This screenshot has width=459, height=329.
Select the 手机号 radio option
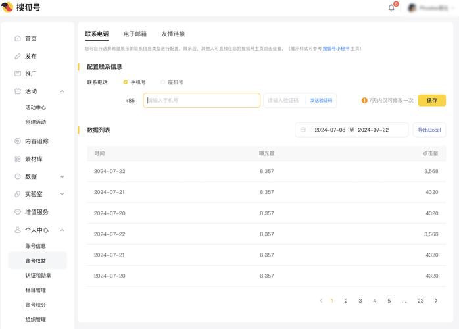[x=126, y=82]
